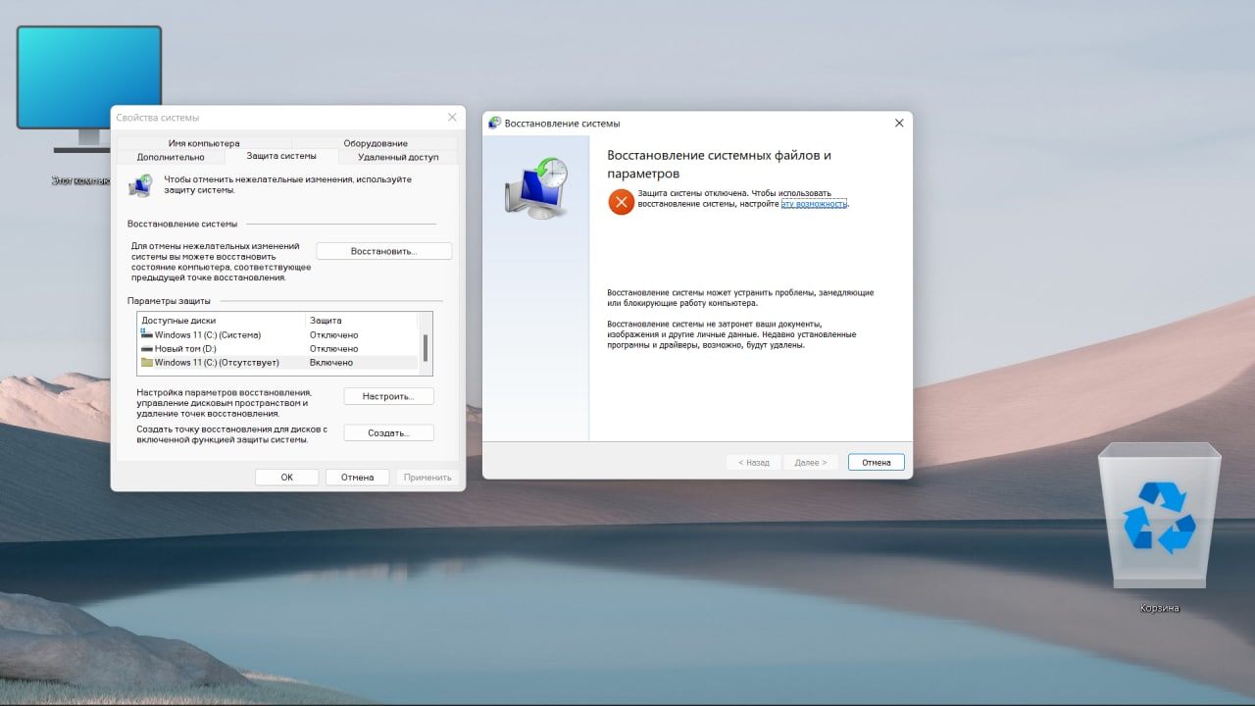Click folder icon of Windows 11 (C:) (Отсутствует)
Viewport: 1255px width, 706px height.
click(147, 362)
